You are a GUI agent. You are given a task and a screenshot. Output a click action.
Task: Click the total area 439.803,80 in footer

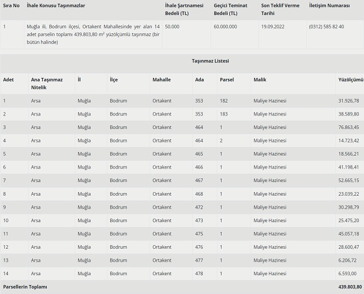349,287
